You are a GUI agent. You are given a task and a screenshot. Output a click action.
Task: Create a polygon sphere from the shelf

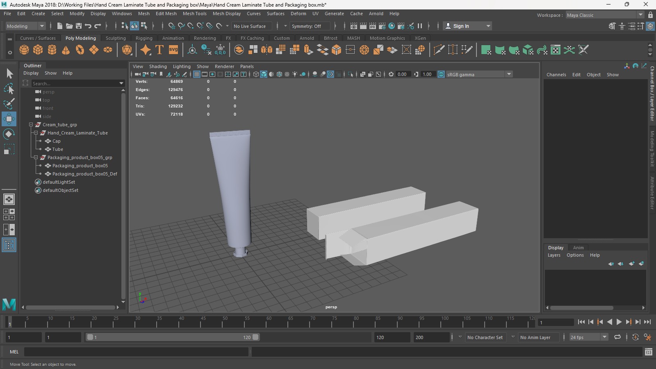pyautogui.click(x=24, y=50)
